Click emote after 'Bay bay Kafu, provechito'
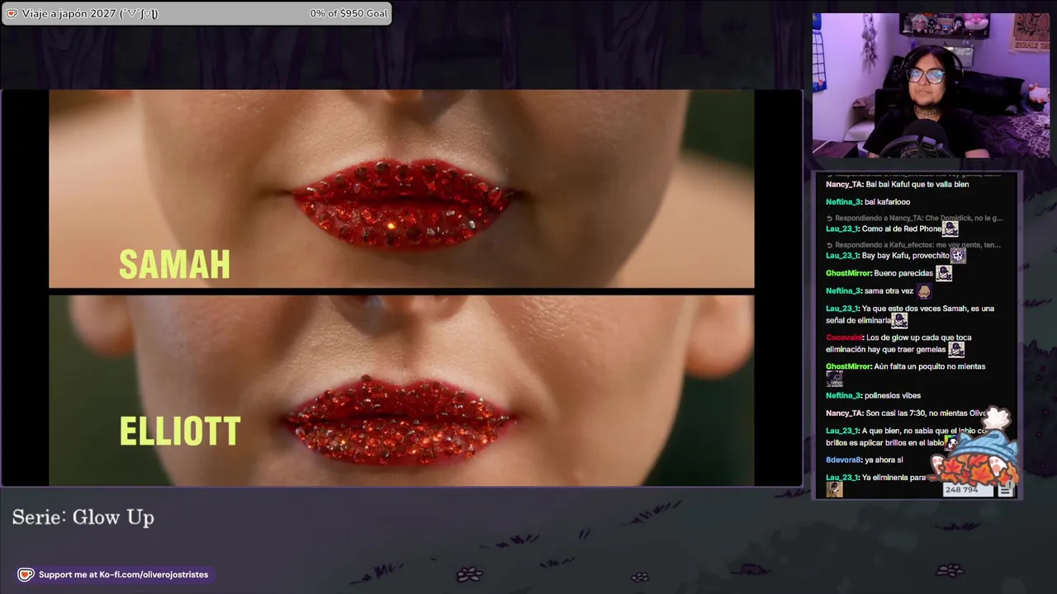Screen dimensions: 1057x594 tap(957, 256)
